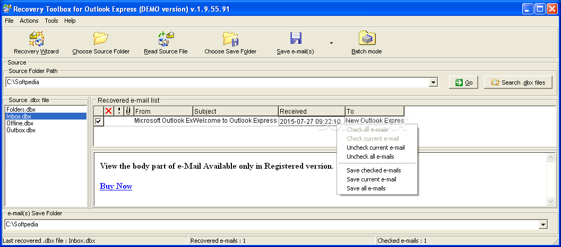Click the Search .dbx files button
The width and height of the screenshot is (561, 247).
coord(518,83)
